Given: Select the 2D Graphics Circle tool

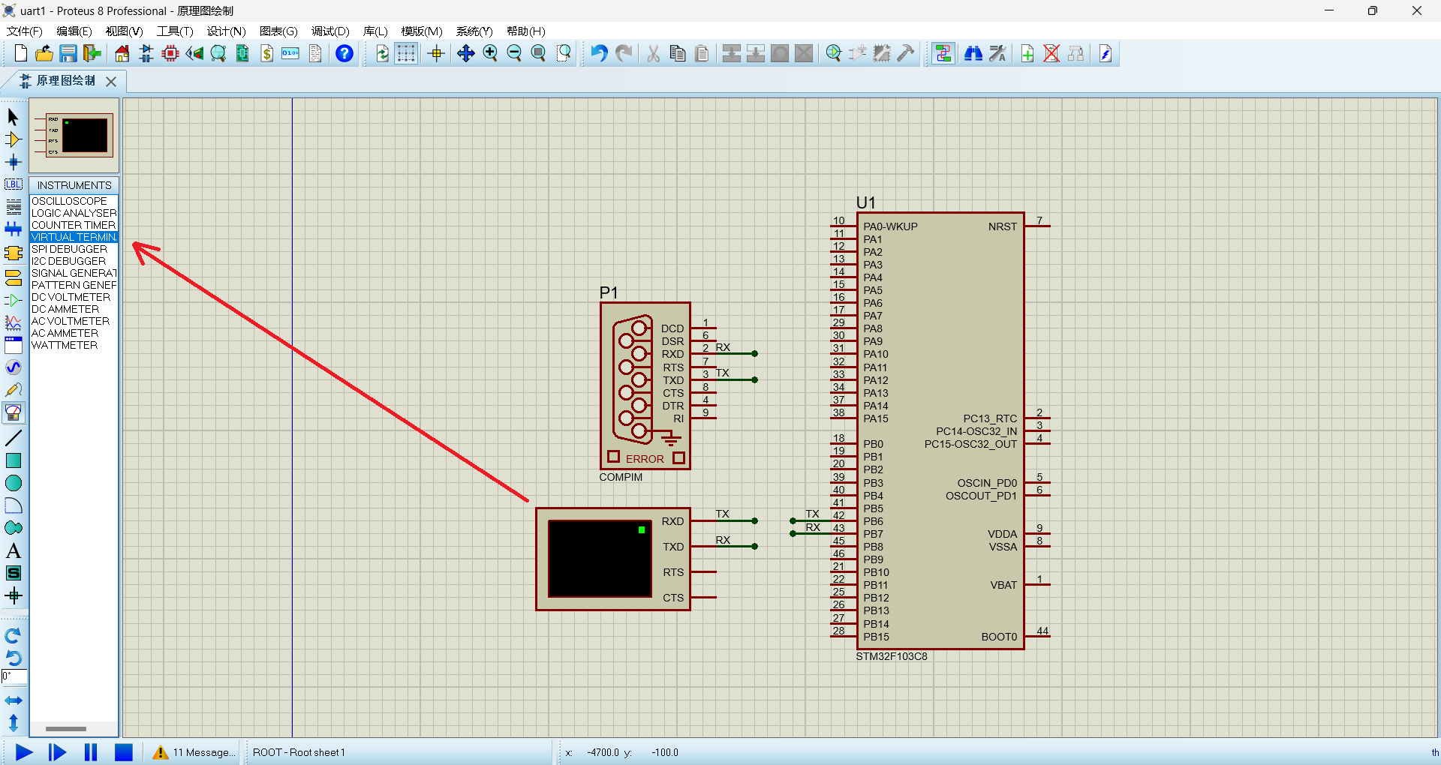Looking at the screenshot, I should [x=14, y=483].
